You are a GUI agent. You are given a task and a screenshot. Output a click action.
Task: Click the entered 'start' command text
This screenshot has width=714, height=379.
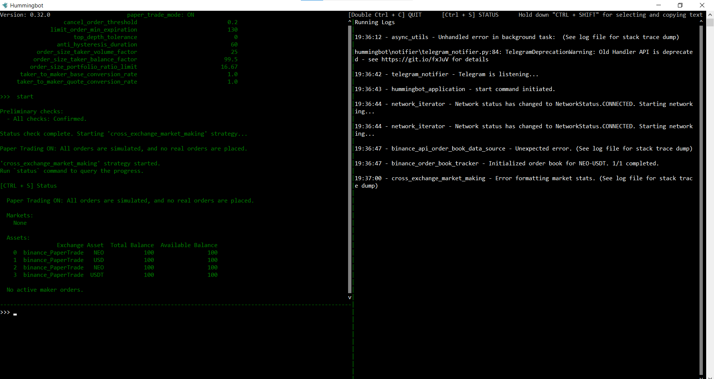click(x=25, y=97)
